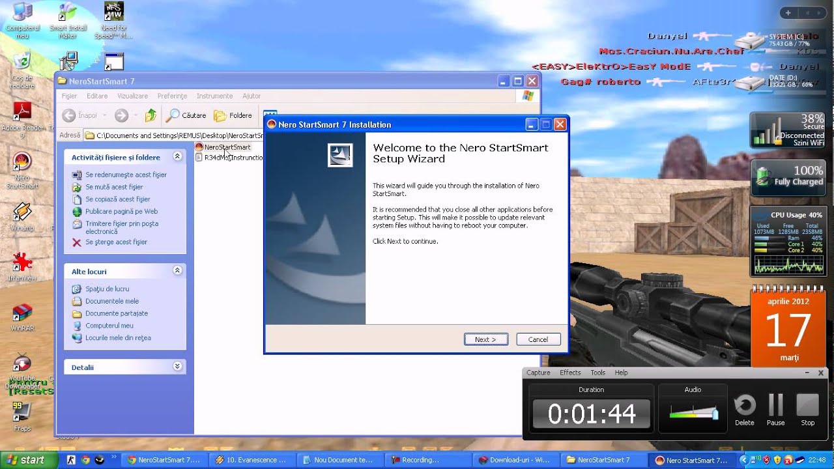Open the Instrumente menu
834x469 pixels.
pyautogui.click(x=214, y=96)
